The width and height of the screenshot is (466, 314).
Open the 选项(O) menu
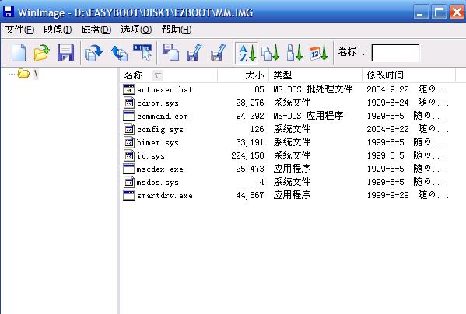[x=136, y=30]
